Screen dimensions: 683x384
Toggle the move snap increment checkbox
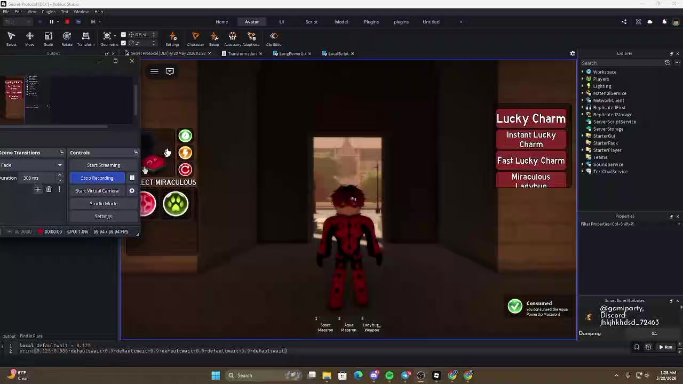(123, 35)
